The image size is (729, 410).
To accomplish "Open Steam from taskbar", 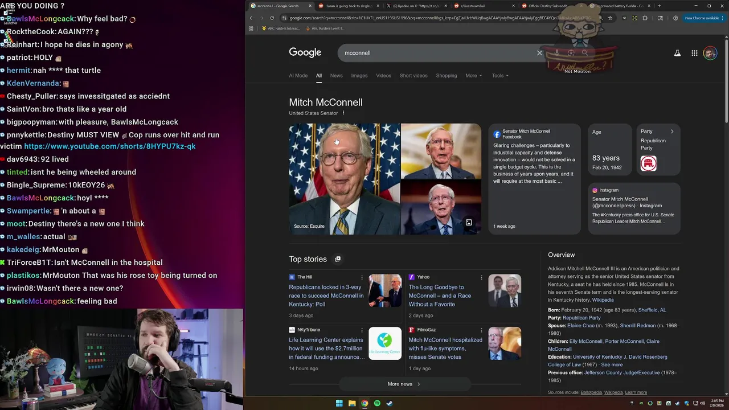I will pos(390,403).
